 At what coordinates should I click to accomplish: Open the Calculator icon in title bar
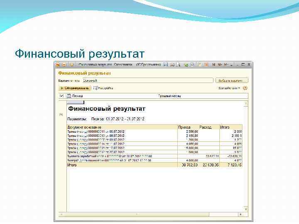click(200, 65)
